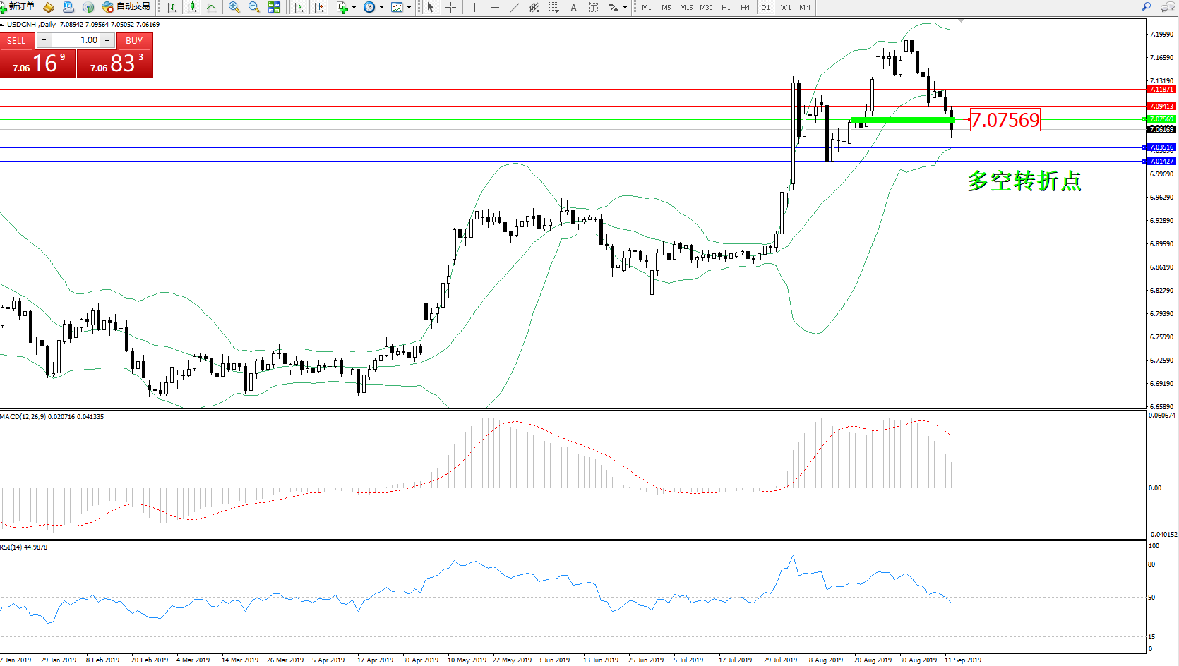The height and width of the screenshot is (666, 1179).
Task: Click the green 7.07569 price level marker
Action: pos(1161,119)
